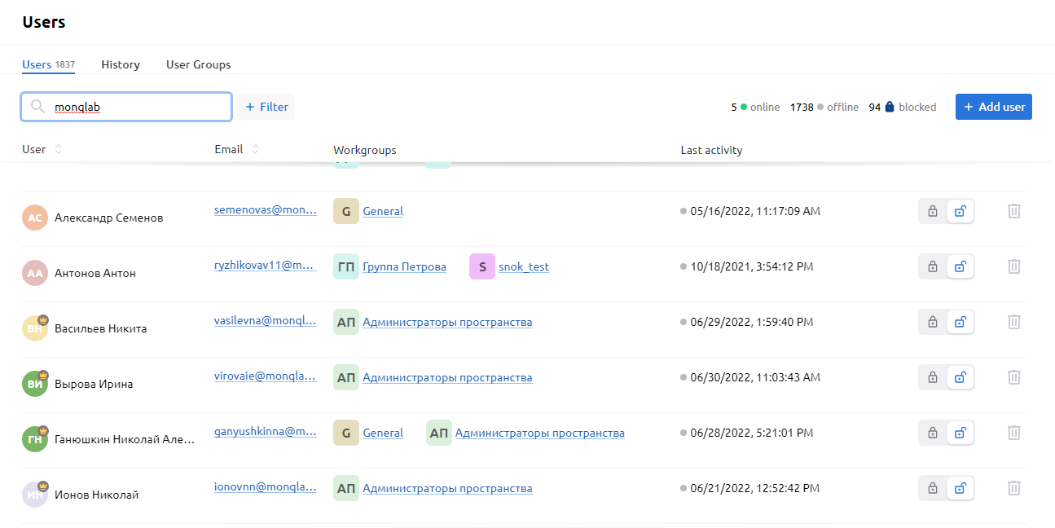Image resolution: width=1055 pixels, height=528 pixels.
Task: Remove Ионов Николай using trash icon
Action: 1013,488
